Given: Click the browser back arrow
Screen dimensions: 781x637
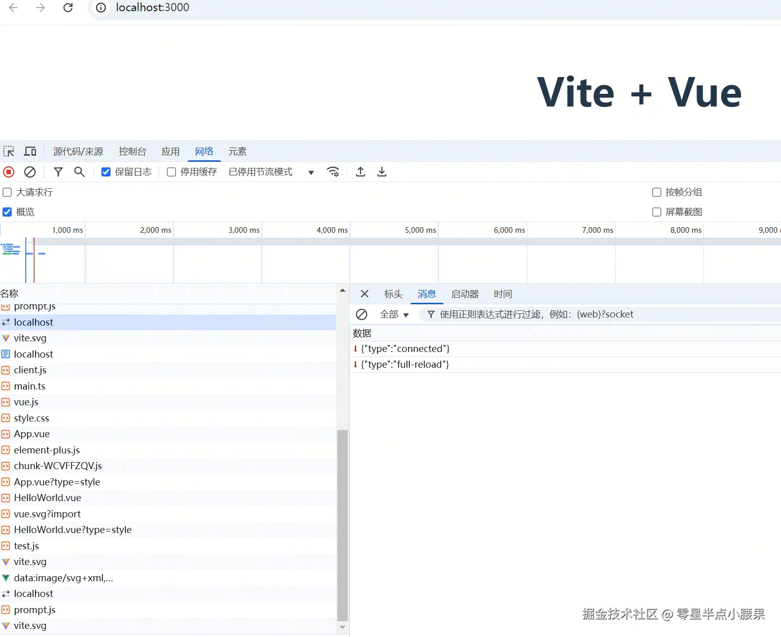Looking at the screenshot, I should 14,8.
